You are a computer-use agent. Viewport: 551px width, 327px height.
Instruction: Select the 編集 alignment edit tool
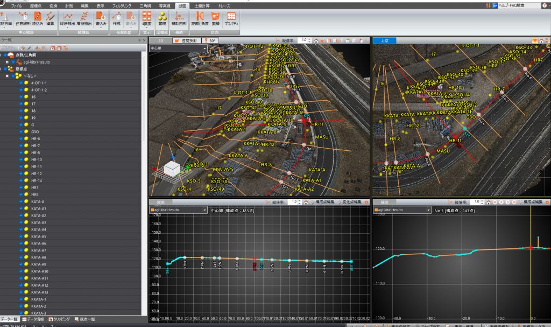50,19
